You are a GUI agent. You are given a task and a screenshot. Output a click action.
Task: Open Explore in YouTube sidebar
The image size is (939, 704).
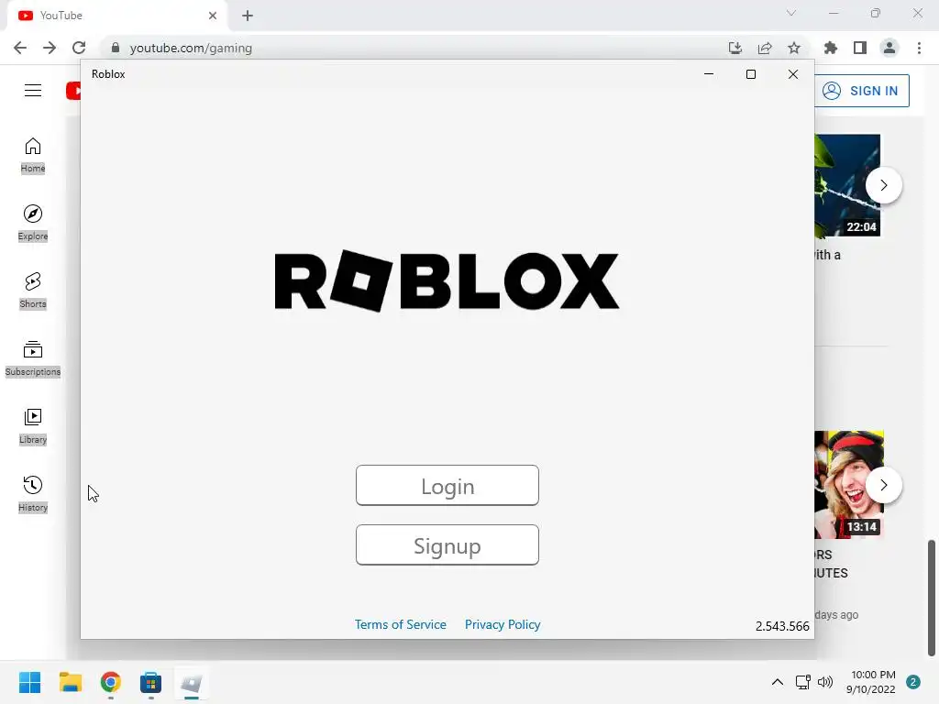33,223
